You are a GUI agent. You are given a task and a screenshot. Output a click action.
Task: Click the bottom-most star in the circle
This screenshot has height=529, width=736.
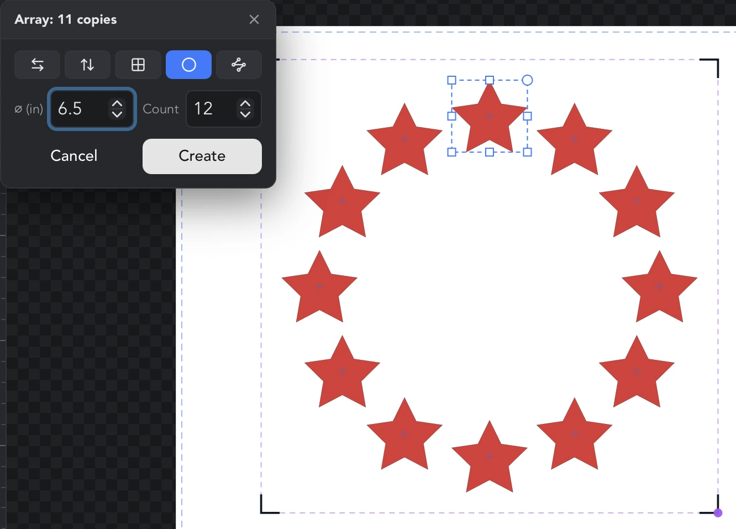[490, 458]
